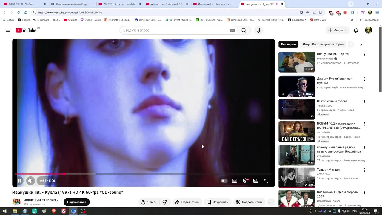
Task: Go back to previous page
Action: point(4,13)
